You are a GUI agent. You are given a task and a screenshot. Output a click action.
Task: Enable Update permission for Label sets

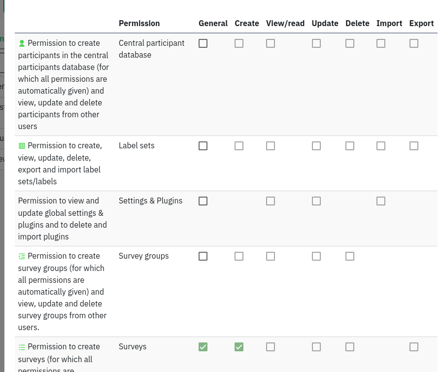(x=316, y=146)
